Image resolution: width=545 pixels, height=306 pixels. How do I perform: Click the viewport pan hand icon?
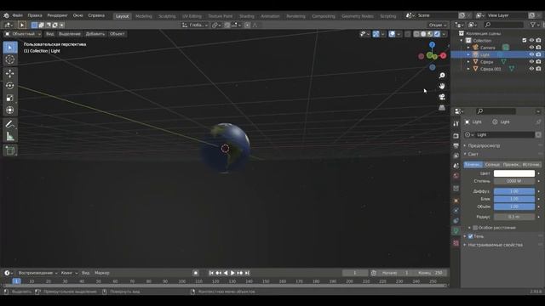pyautogui.click(x=442, y=86)
